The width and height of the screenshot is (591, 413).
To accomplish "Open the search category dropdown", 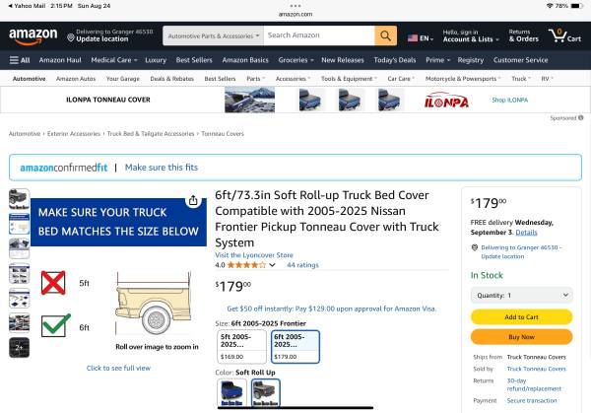I will tap(213, 35).
